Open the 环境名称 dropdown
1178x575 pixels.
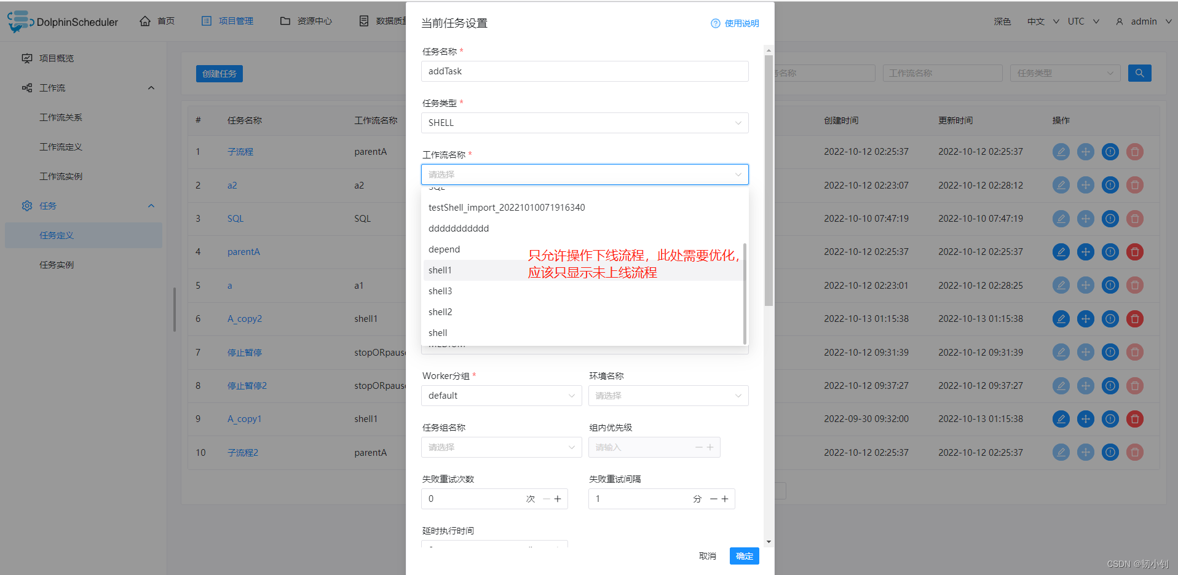[x=668, y=396]
